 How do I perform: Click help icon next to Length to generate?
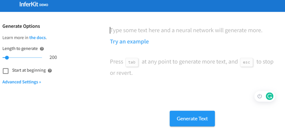pos(42,49)
